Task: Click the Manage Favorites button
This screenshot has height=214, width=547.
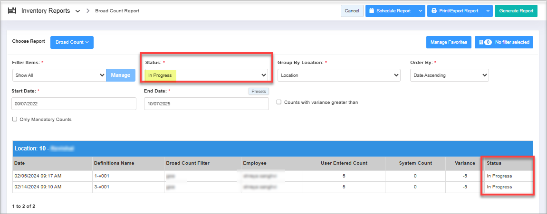Action: pyautogui.click(x=448, y=42)
